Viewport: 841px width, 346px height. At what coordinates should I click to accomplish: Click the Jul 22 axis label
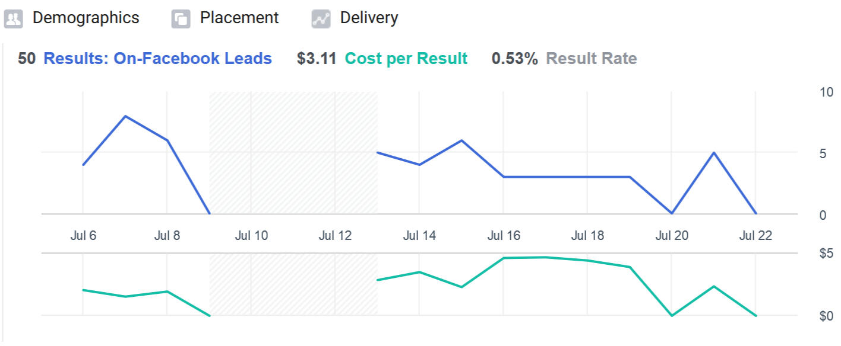(755, 236)
